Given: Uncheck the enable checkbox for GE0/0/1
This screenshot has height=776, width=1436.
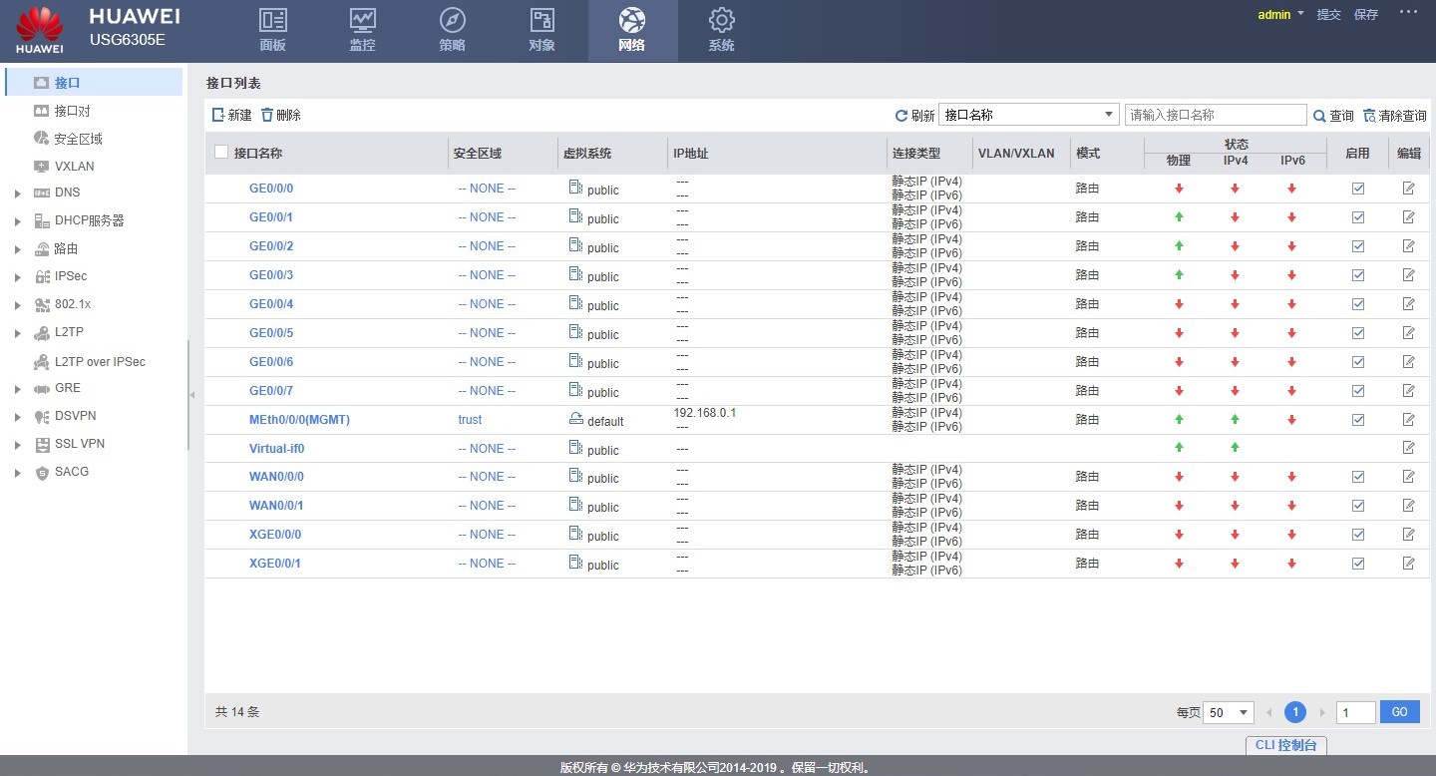Looking at the screenshot, I should [1357, 217].
